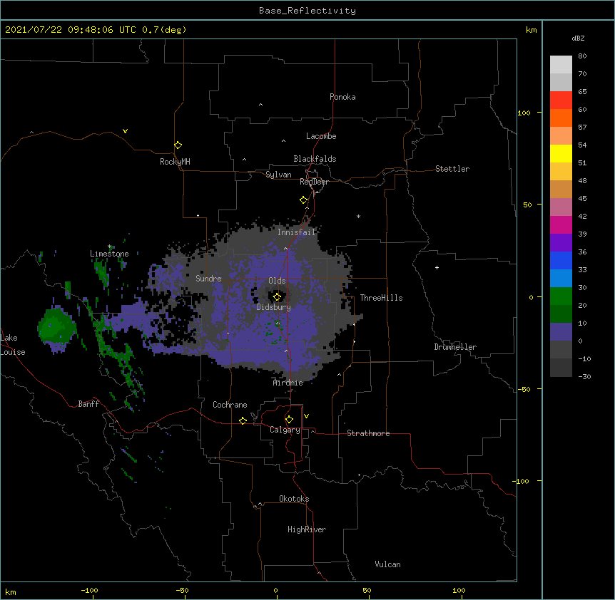Pick the bright green 30-20 dBZ legend swatch
The width and height of the screenshot is (615, 600).
(561, 296)
